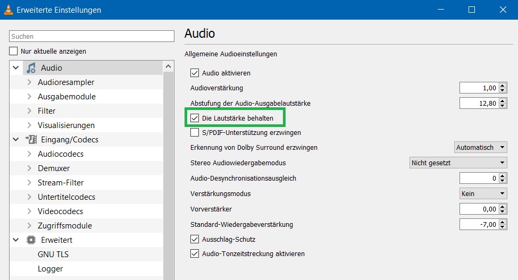Open the Verstärkungsmodus Kein dropdown
518x280 pixels.
tap(483, 193)
